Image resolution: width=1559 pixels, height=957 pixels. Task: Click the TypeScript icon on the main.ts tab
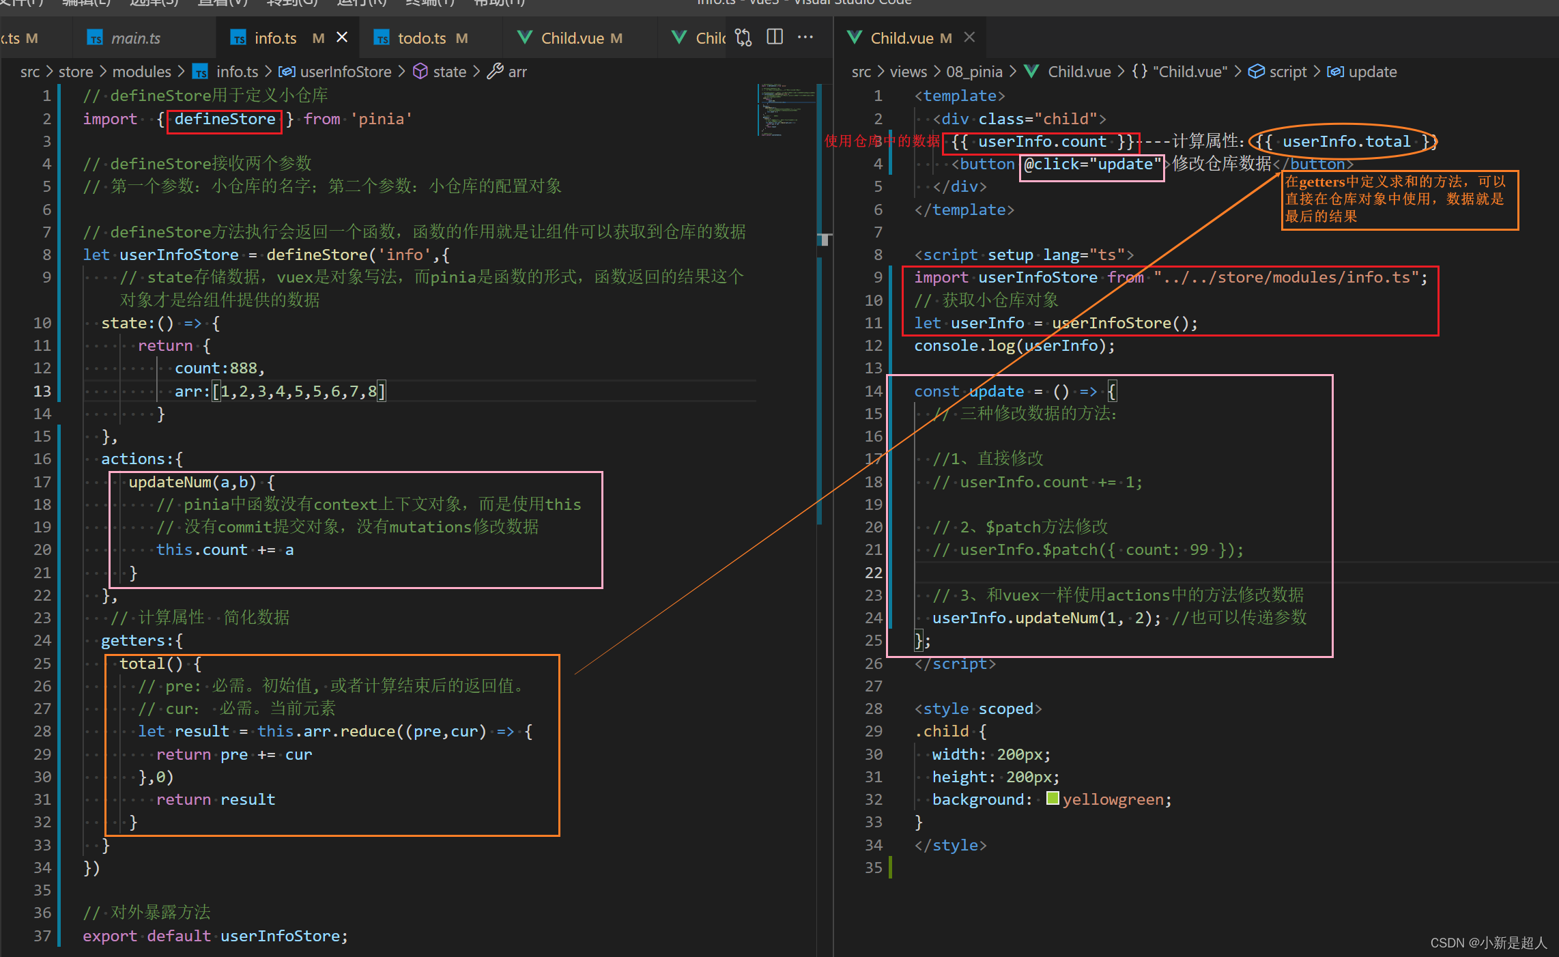96,38
